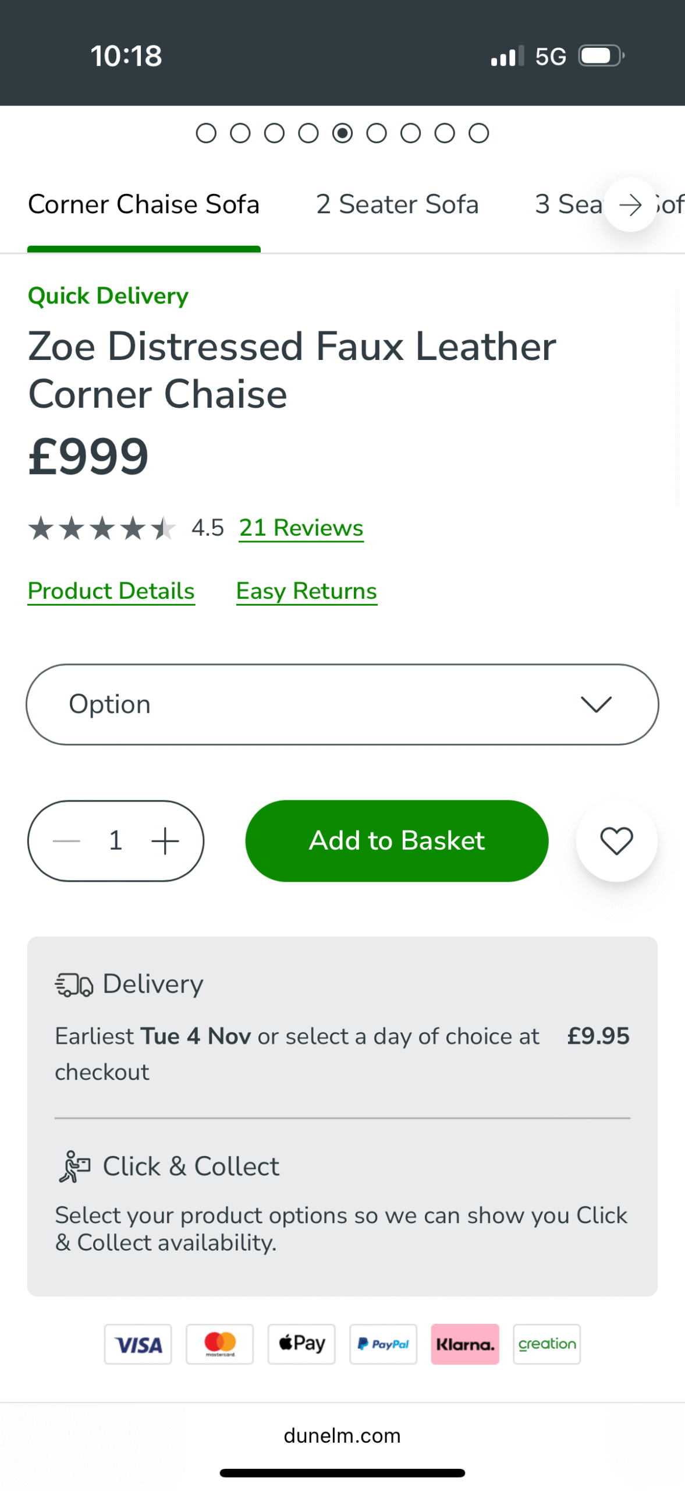
Task: Open the Product Details link
Action: click(x=111, y=591)
